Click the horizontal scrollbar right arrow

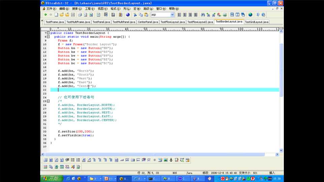point(277,154)
